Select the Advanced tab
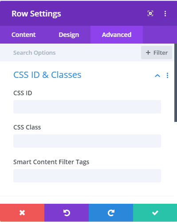The width and height of the screenshot is (177, 222). pyautogui.click(x=117, y=35)
